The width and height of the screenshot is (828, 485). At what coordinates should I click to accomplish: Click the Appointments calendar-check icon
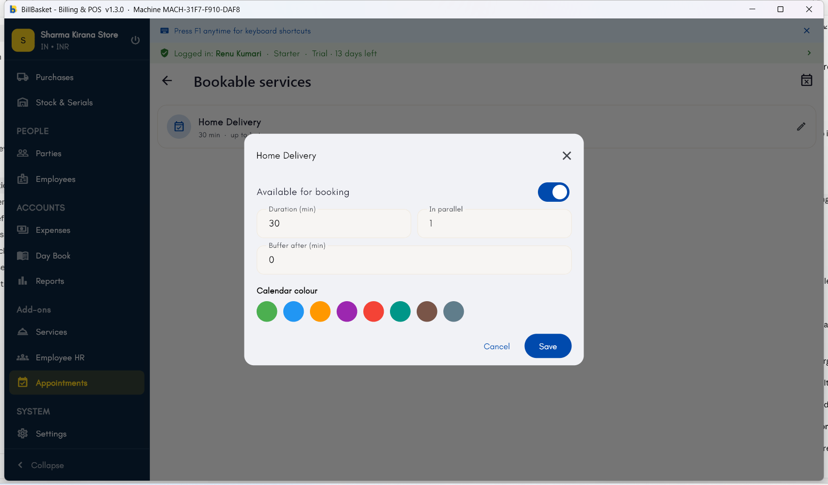(x=22, y=383)
